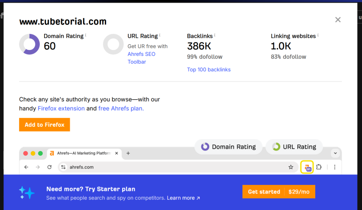Image resolution: width=362 pixels, height=210 pixels.
Task: Close the tubetorial.com results dialog
Action: click(338, 20)
